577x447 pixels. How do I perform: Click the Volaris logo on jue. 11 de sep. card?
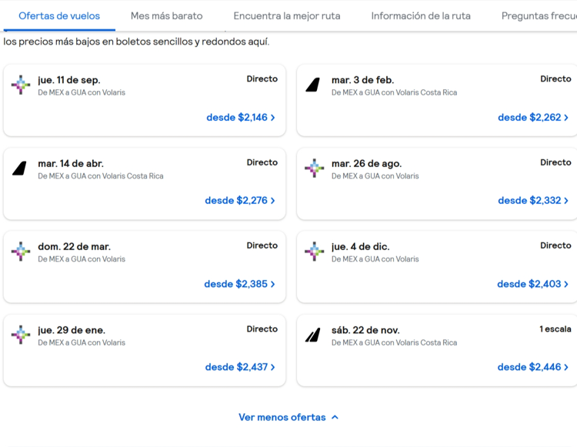(21, 85)
